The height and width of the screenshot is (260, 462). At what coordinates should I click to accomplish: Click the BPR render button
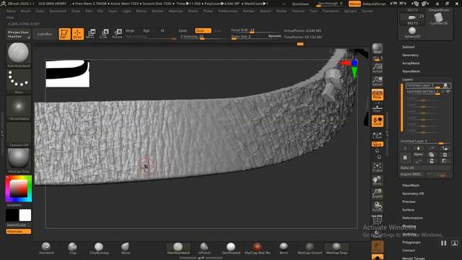(378, 49)
